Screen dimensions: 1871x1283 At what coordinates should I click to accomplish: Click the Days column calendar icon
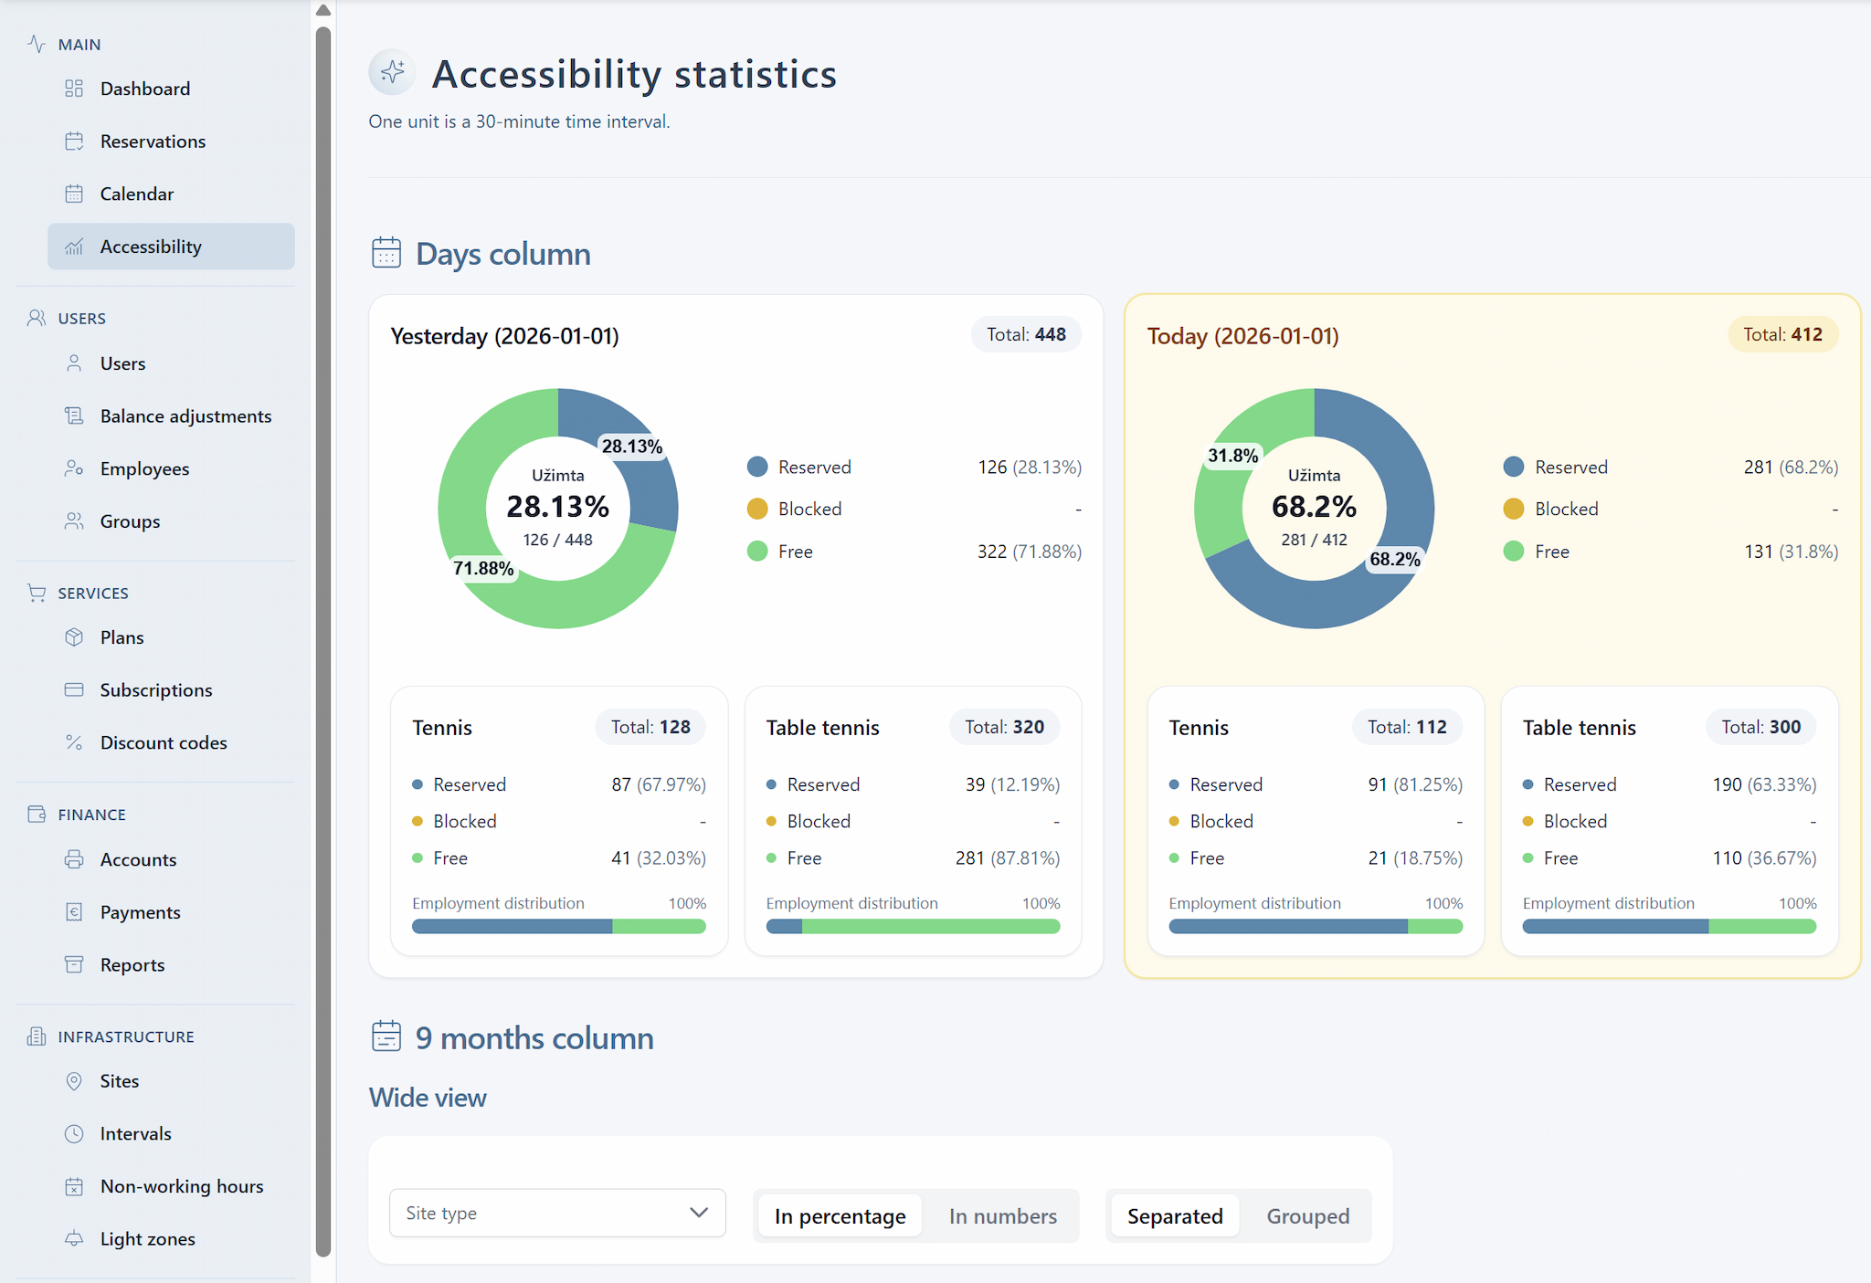386,253
